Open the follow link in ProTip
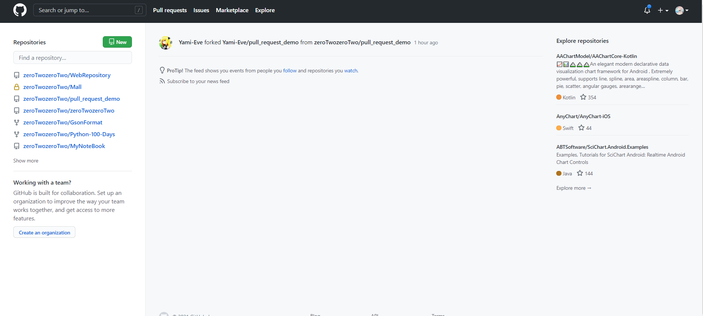Image resolution: width=703 pixels, height=316 pixels. pos(290,71)
